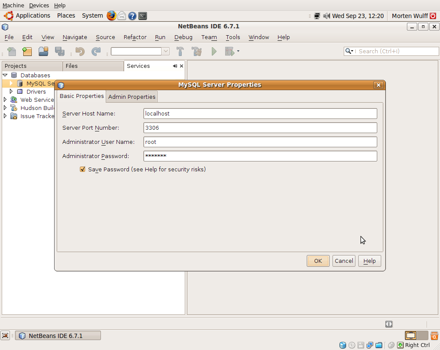Open the Places menu
Viewport: 440px width, 350px height.
point(66,16)
